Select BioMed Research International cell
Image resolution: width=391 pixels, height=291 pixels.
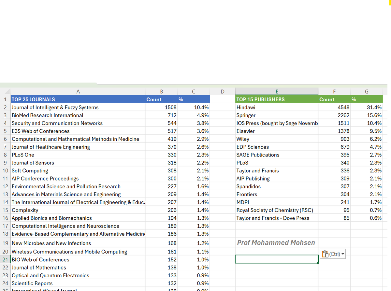78,115
